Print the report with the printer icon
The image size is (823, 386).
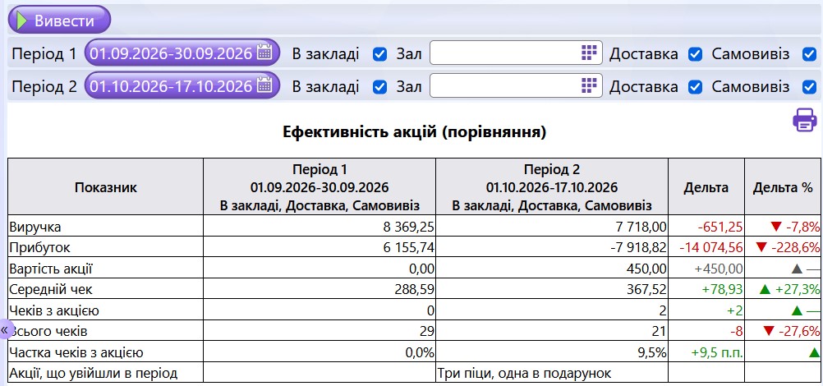[x=805, y=120]
